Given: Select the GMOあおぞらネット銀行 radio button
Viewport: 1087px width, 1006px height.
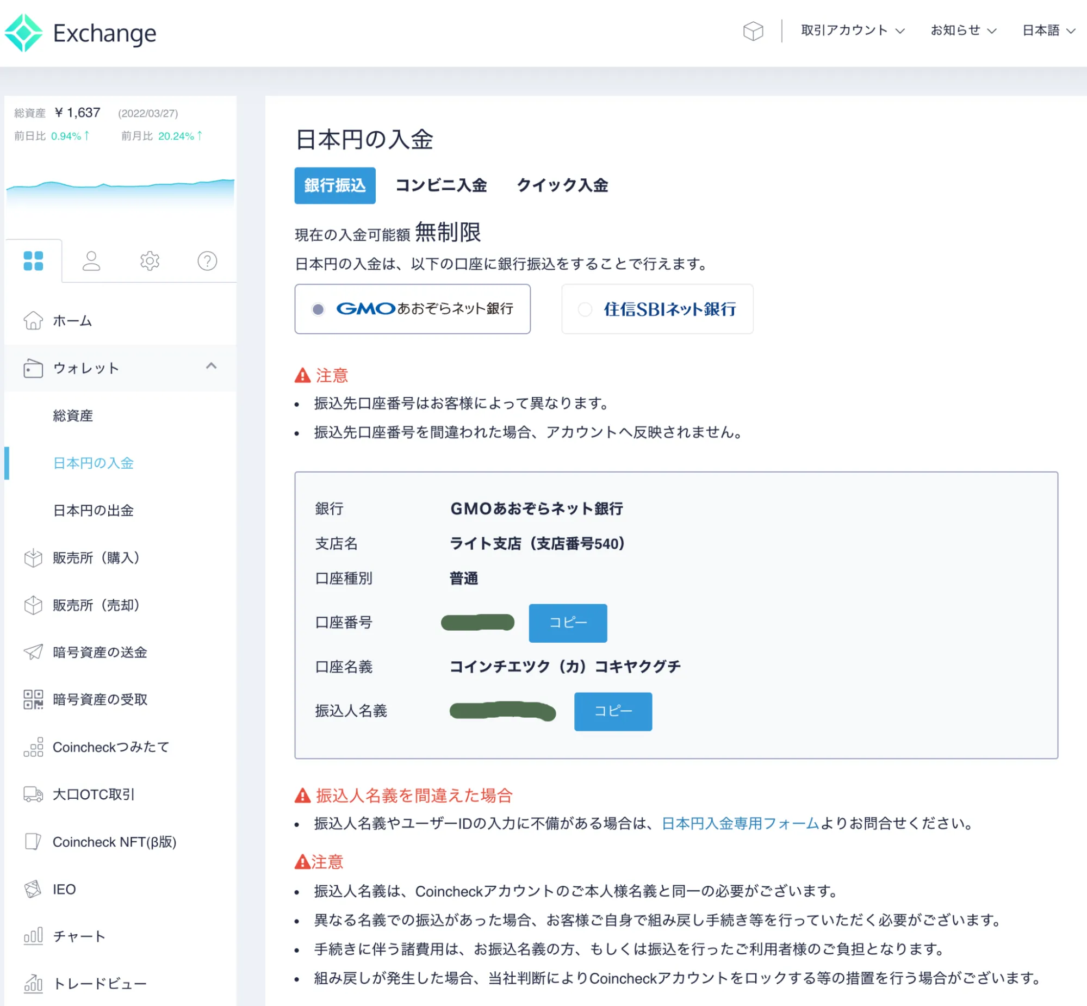Looking at the screenshot, I should click(x=319, y=309).
